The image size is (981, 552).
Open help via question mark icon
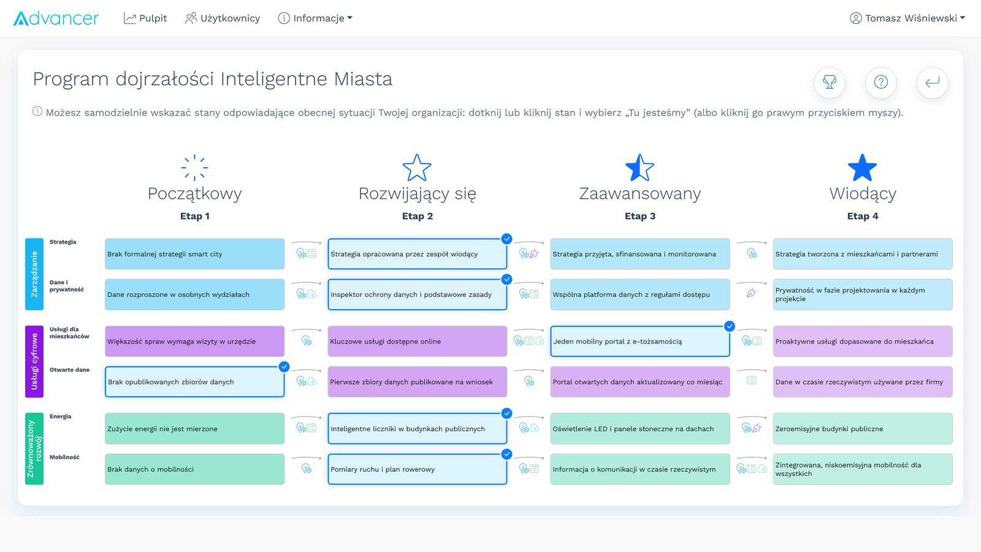pyautogui.click(x=881, y=82)
